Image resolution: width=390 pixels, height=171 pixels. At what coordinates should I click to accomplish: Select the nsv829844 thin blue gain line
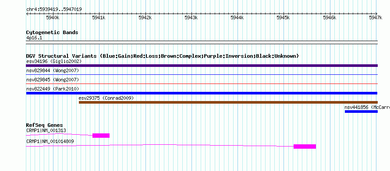(202, 74)
